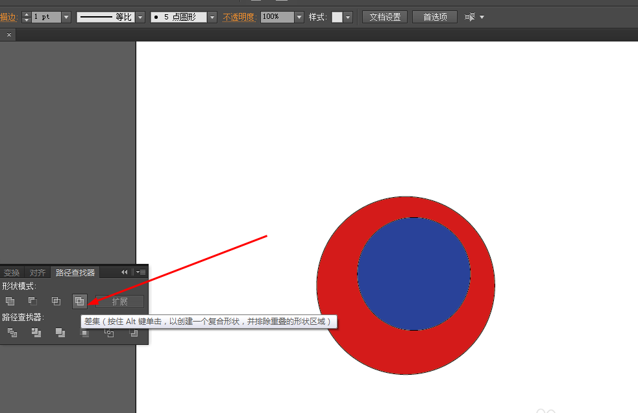
Task: Switch to the 变换 tab
Action: [12, 272]
